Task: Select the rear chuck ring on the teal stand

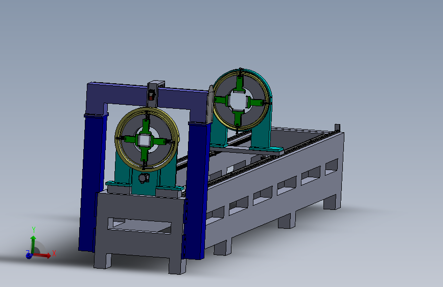Action: tap(241, 100)
